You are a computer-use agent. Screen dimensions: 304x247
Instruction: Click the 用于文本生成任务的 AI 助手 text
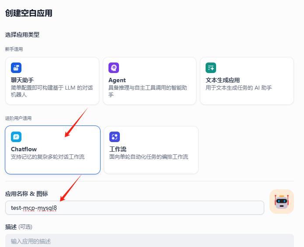pos(238,88)
